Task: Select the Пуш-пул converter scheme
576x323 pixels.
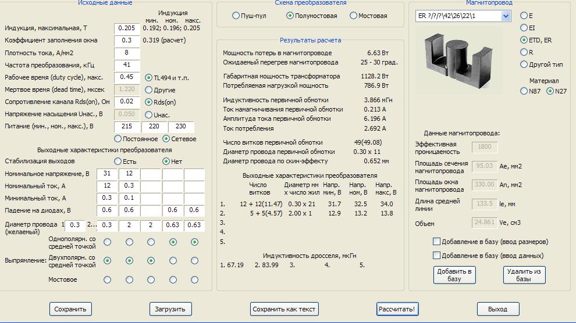Action: coord(236,16)
